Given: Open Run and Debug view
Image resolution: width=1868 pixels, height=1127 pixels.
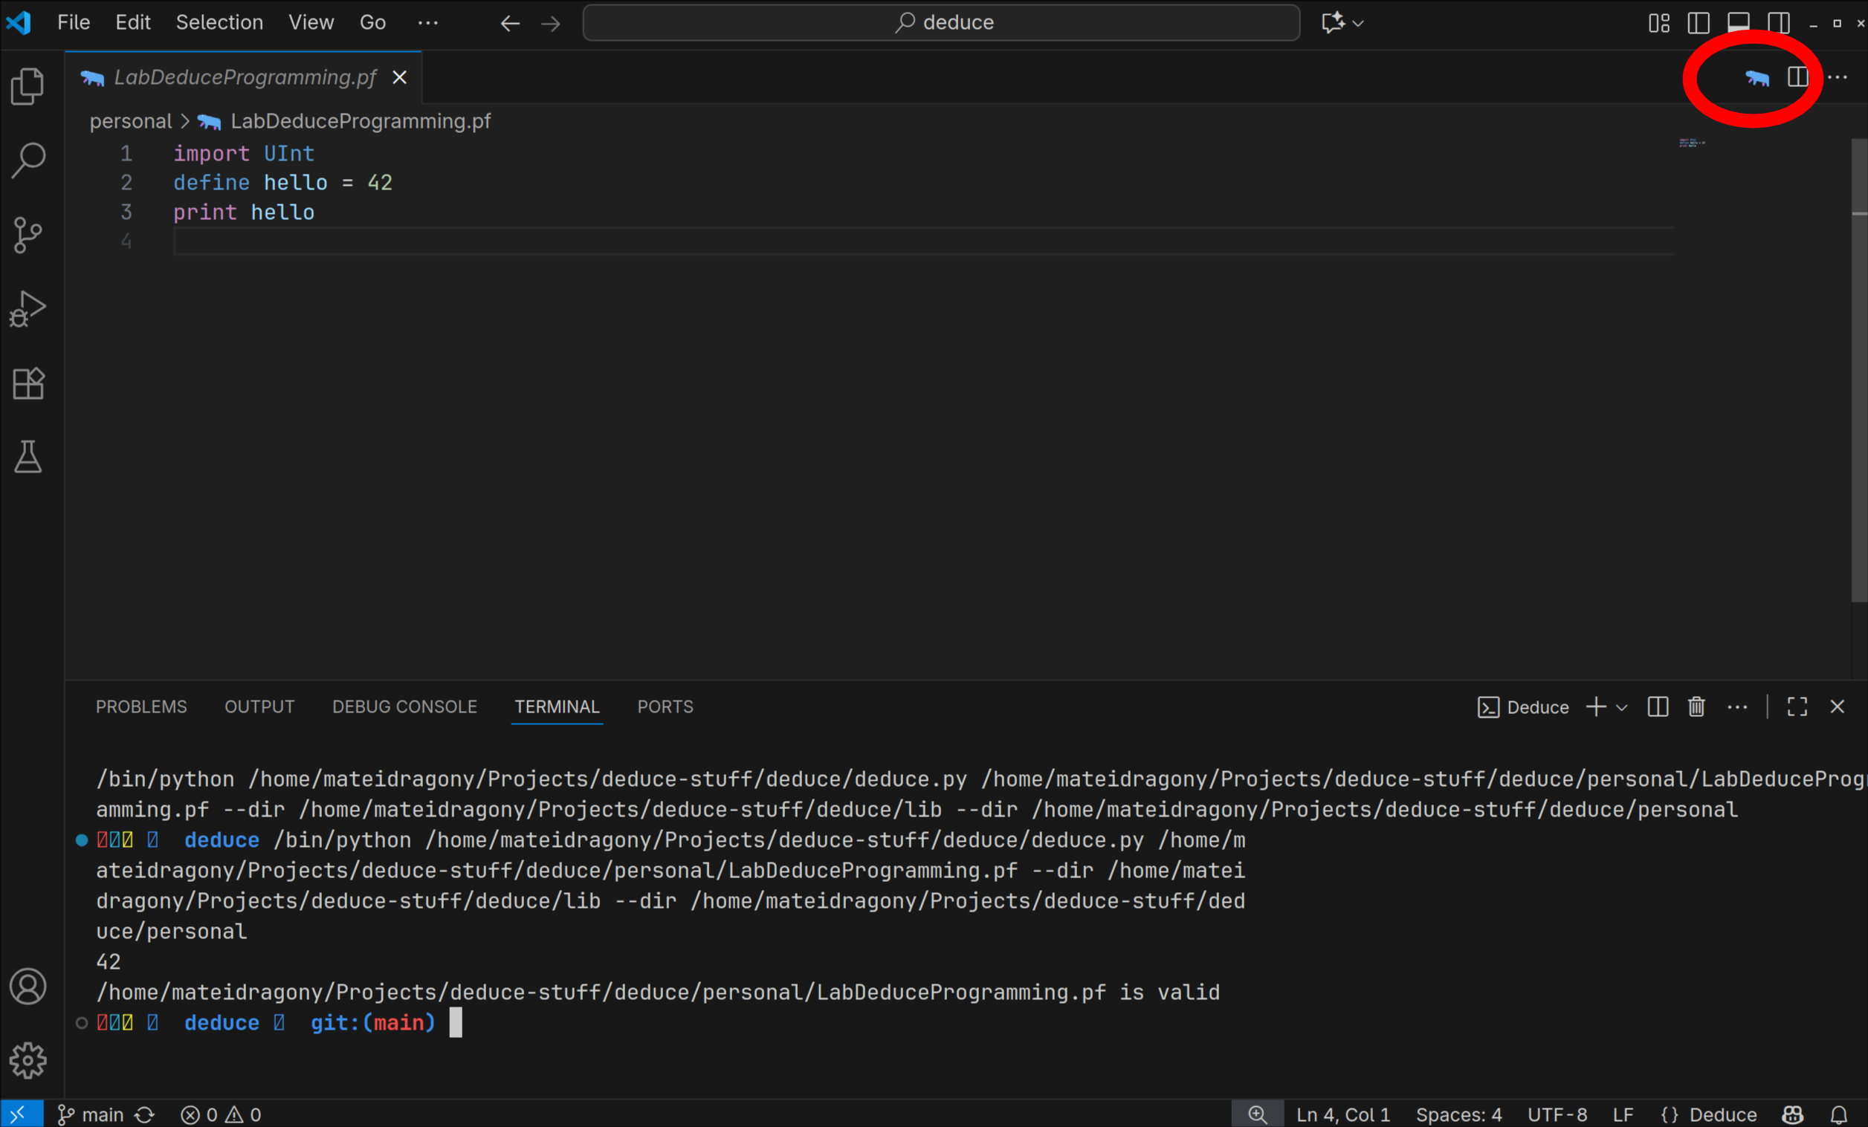Looking at the screenshot, I should pyautogui.click(x=28, y=309).
